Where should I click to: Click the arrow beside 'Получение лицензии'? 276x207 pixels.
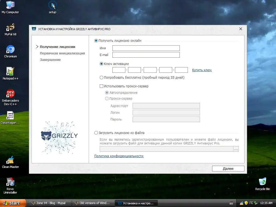(37, 47)
